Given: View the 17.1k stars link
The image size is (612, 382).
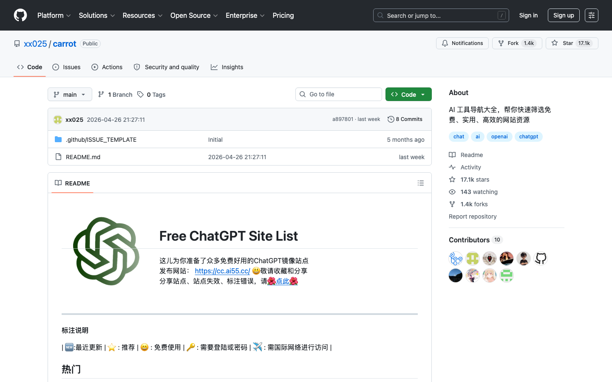Looking at the screenshot, I should (469, 180).
